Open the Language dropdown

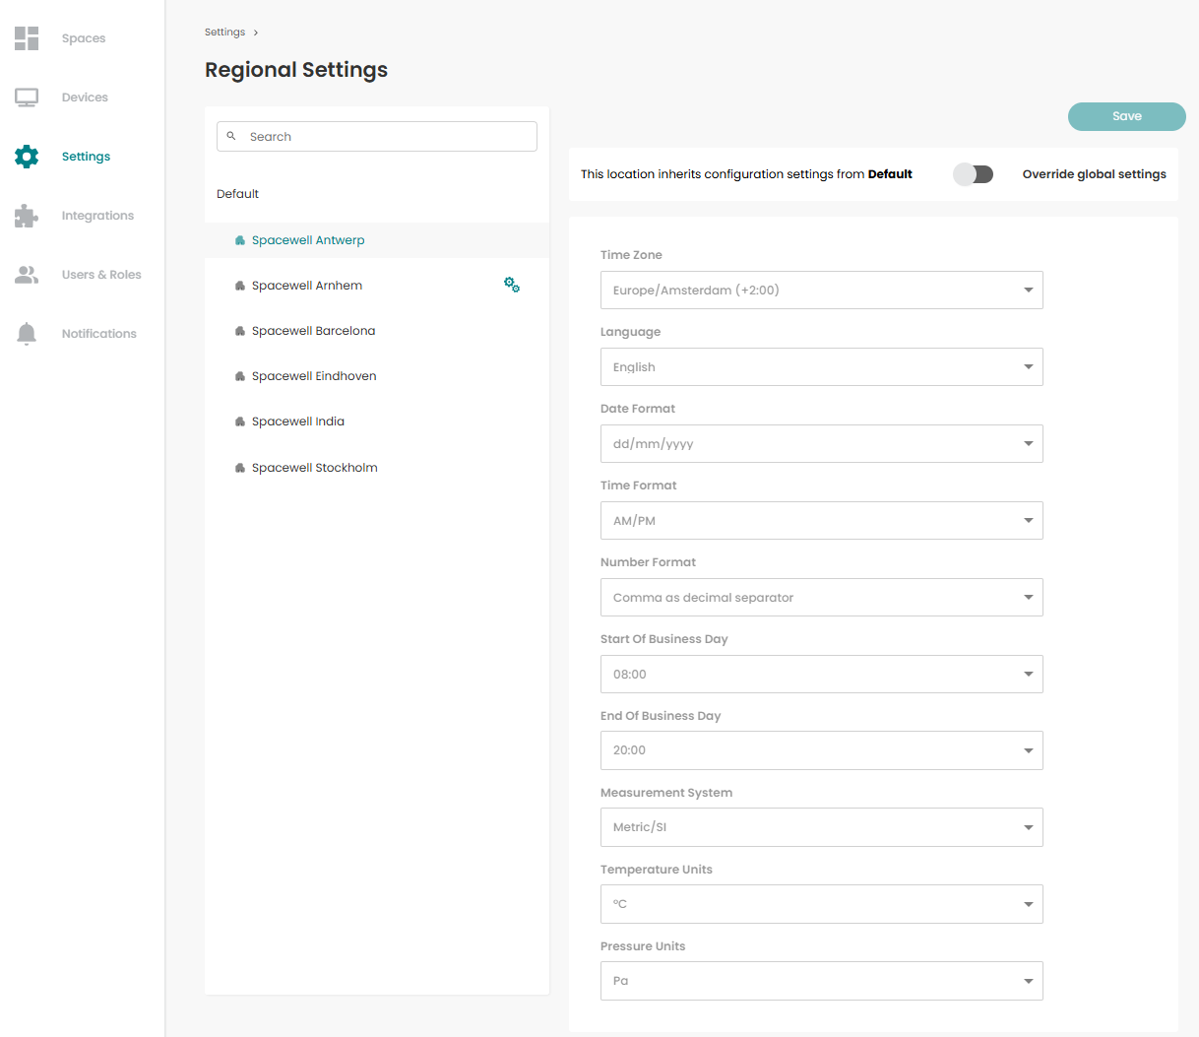pyautogui.click(x=822, y=367)
